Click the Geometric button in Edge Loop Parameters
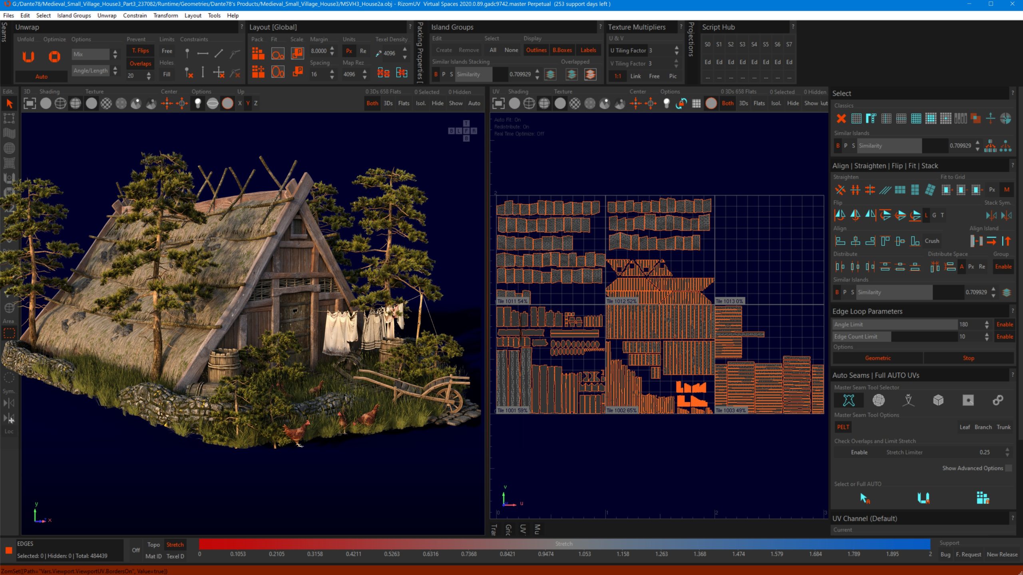Screen dimensions: 1023x575 click(x=878, y=358)
